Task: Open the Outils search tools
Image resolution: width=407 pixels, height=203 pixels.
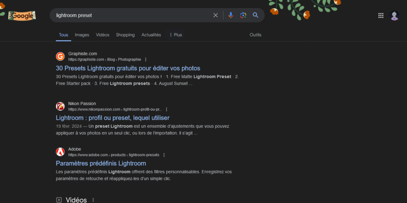Action: (256, 35)
